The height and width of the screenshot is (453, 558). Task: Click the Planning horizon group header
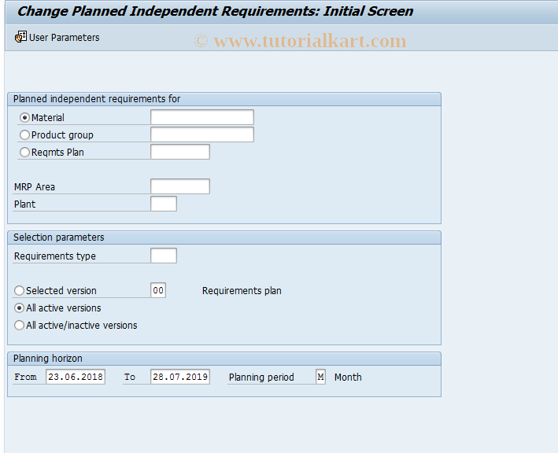224,359
